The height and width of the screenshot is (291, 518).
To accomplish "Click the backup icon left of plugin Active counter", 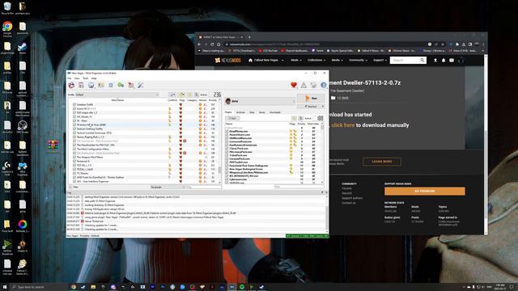I will point(300,118).
